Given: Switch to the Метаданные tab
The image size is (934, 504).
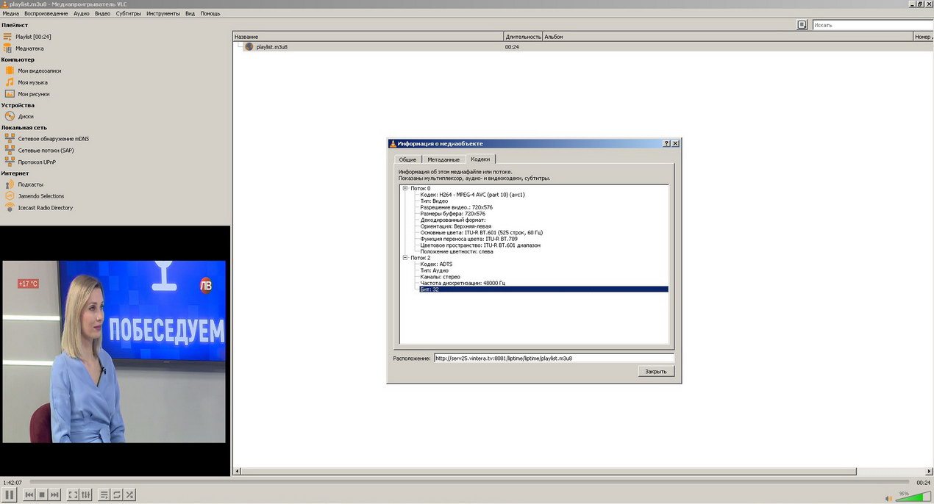Looking at the screenshot, I should (x=443, y=159).
